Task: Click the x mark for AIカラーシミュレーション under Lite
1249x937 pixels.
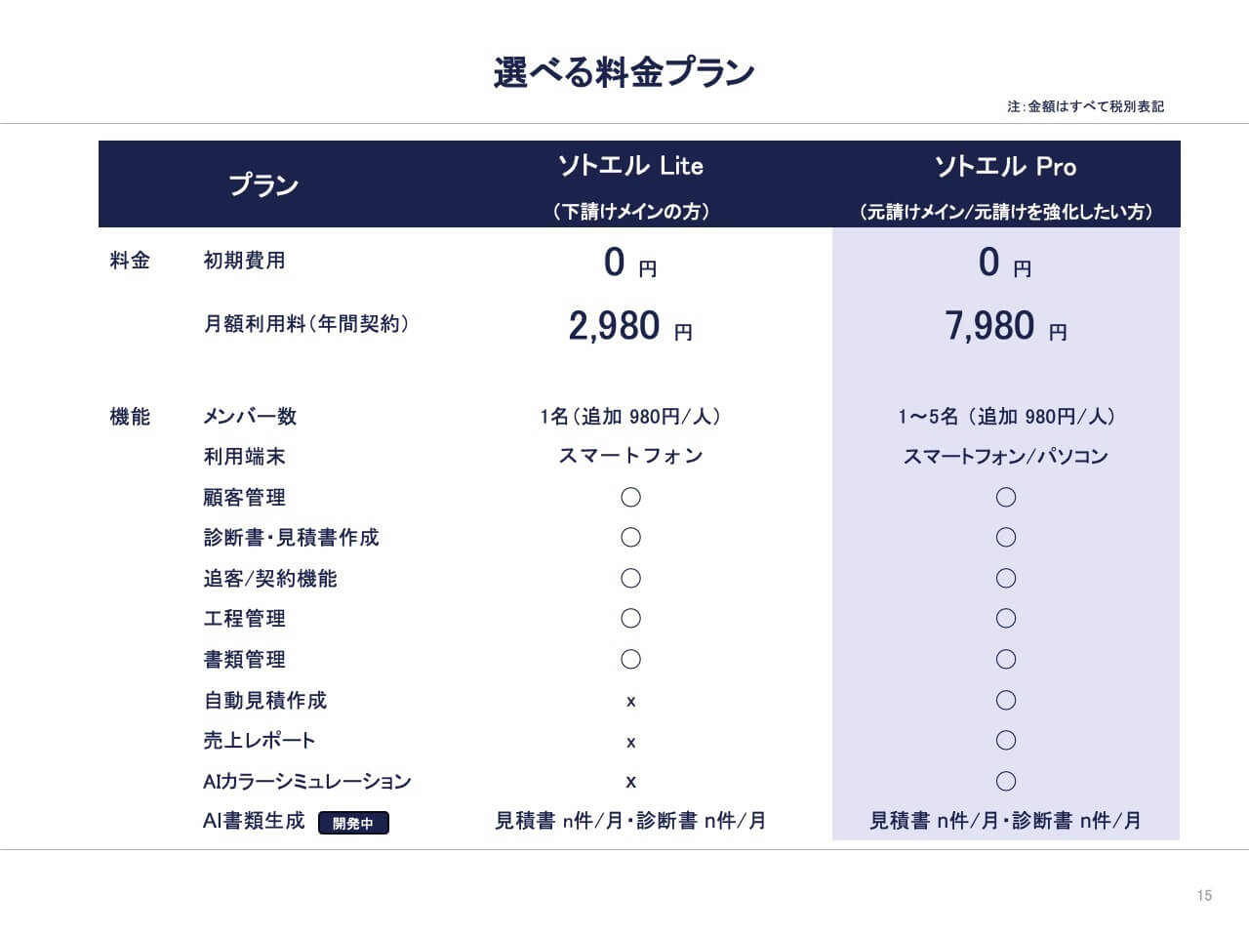Action: [x=630, y=782]
